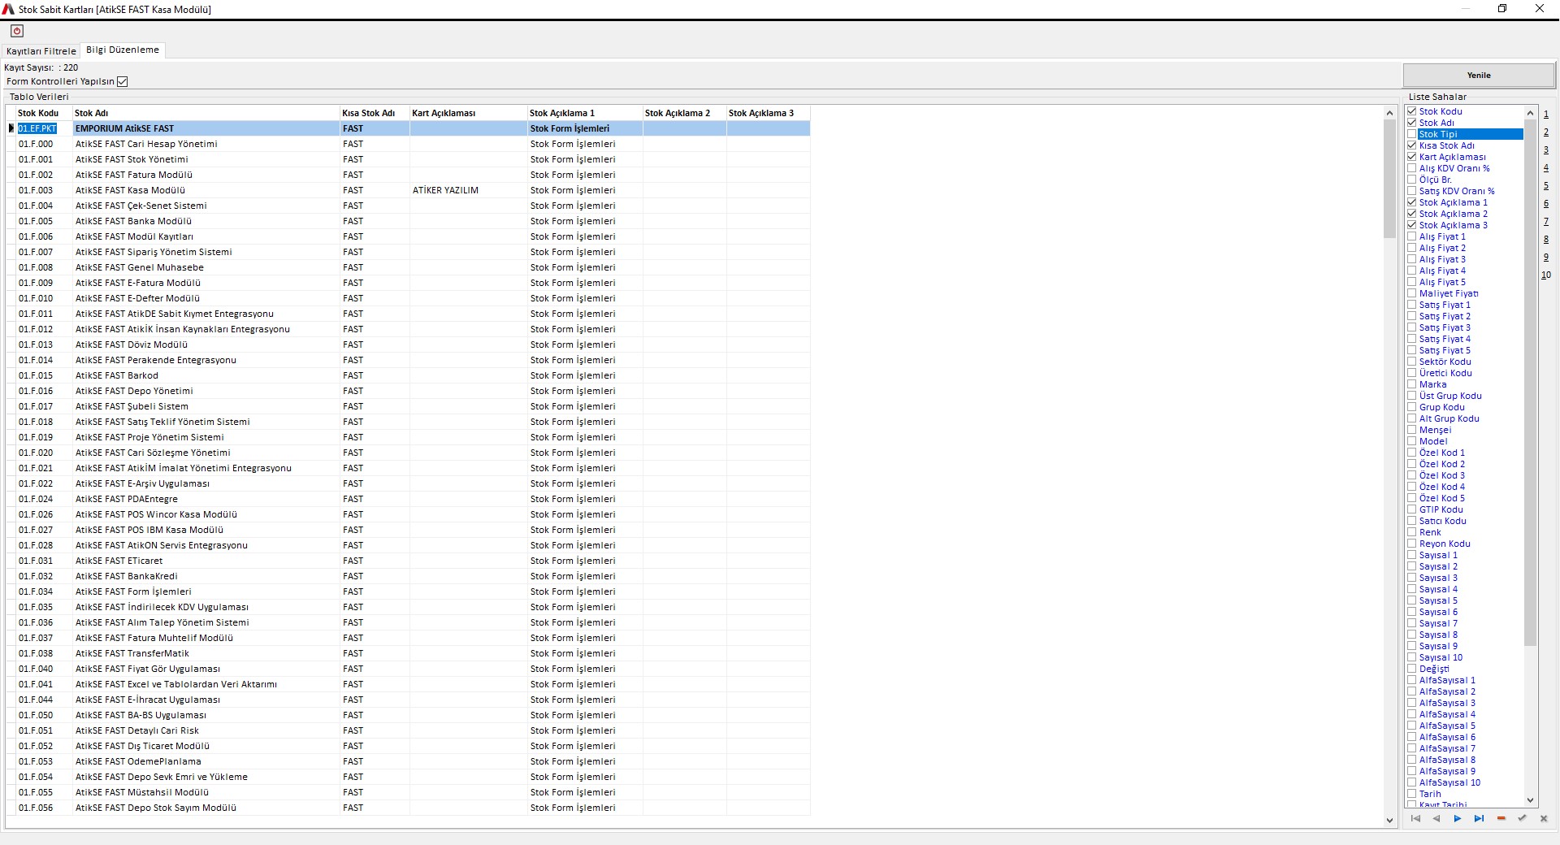Click link number 10 beside field list
The width and height of the screenshot is (1560, 845).
coord(1546,275)
